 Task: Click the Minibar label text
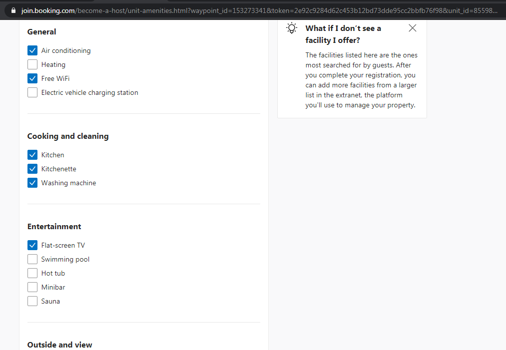(53, 287)
